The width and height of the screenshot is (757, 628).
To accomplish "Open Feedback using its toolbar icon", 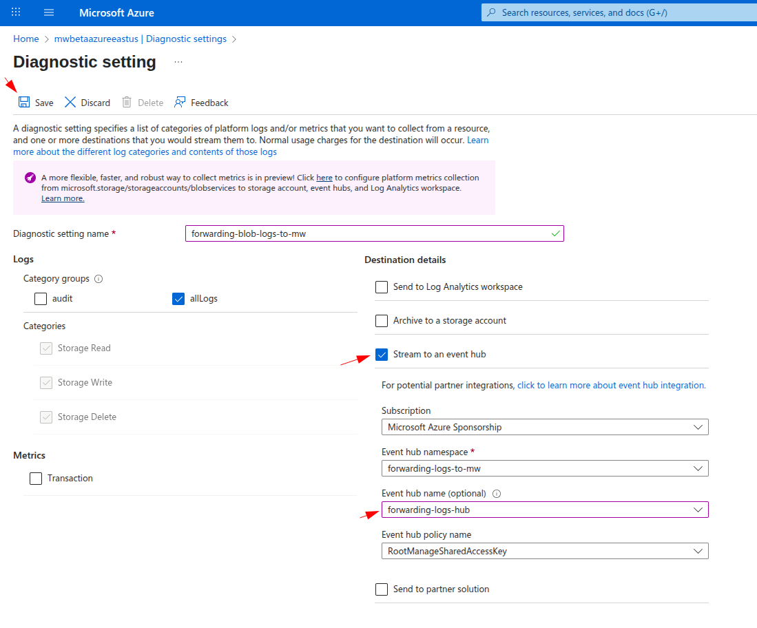I will pyautogui.click(x=178, y=102).
